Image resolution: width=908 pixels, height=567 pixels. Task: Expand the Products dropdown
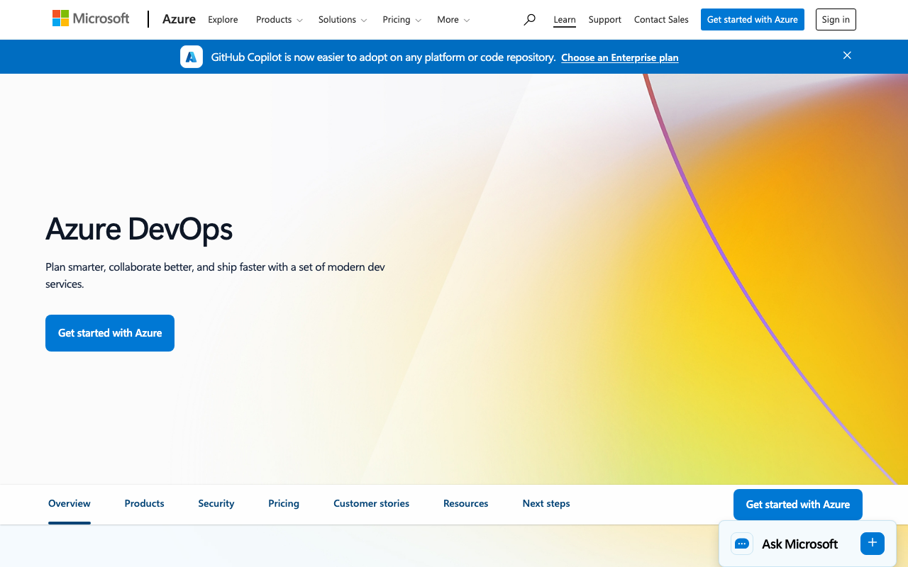click(x=279, y=20)
